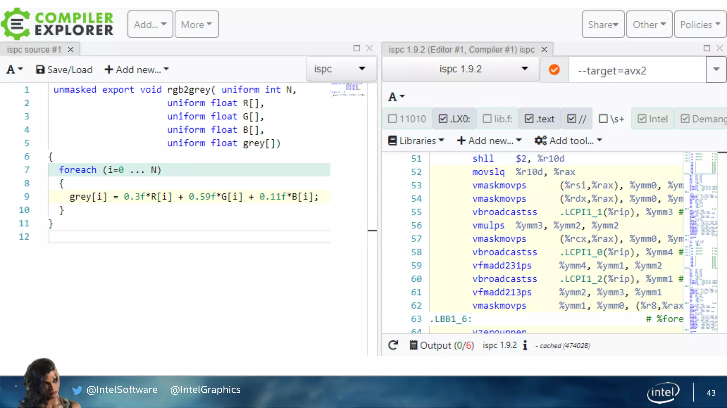Image resolution: width=727 pixels, height=408 pixels.
Task: Select compiler version ispc 1.9.2 dropdown
Action: click(x=460, y=69)
